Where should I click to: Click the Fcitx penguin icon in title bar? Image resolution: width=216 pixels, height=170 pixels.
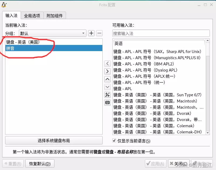pos(4,5)
